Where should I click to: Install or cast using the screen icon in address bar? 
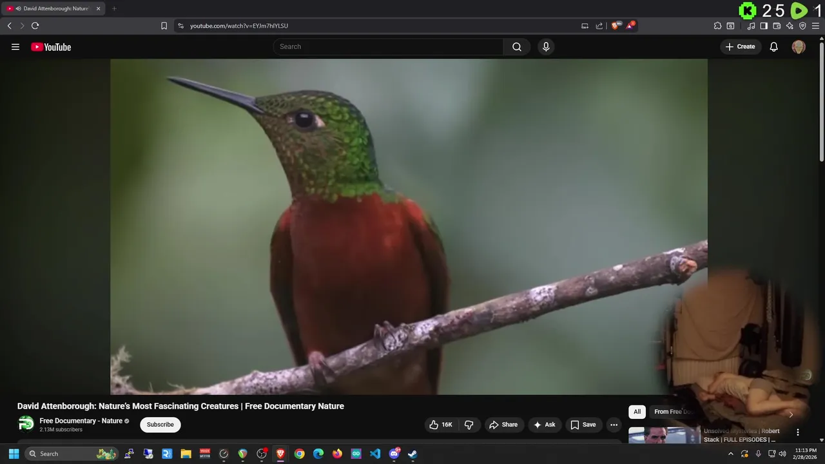(x=585, y=26)
